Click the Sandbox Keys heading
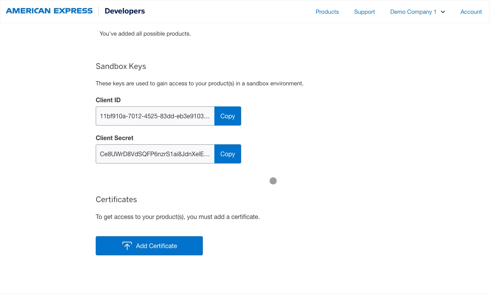Viewport: 490px width, 294px height. point(121,66)
